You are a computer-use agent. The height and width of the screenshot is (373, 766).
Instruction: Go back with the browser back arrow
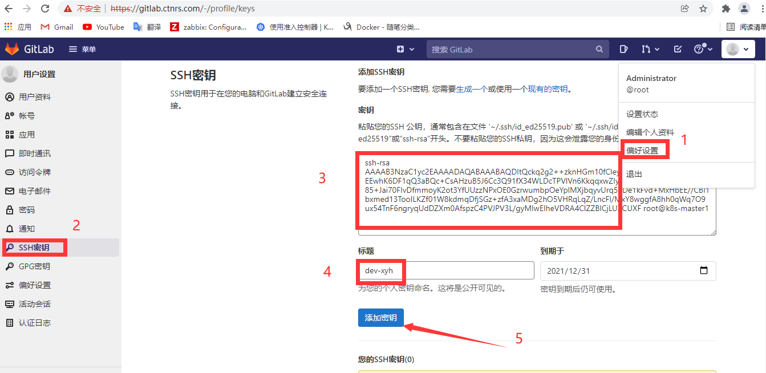tap(9, 9)
